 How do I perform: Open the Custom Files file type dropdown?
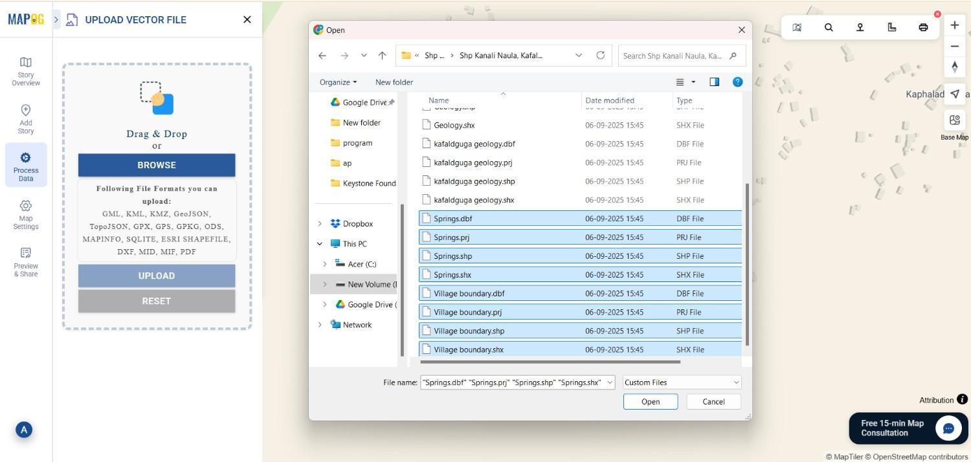pos(680,382)
